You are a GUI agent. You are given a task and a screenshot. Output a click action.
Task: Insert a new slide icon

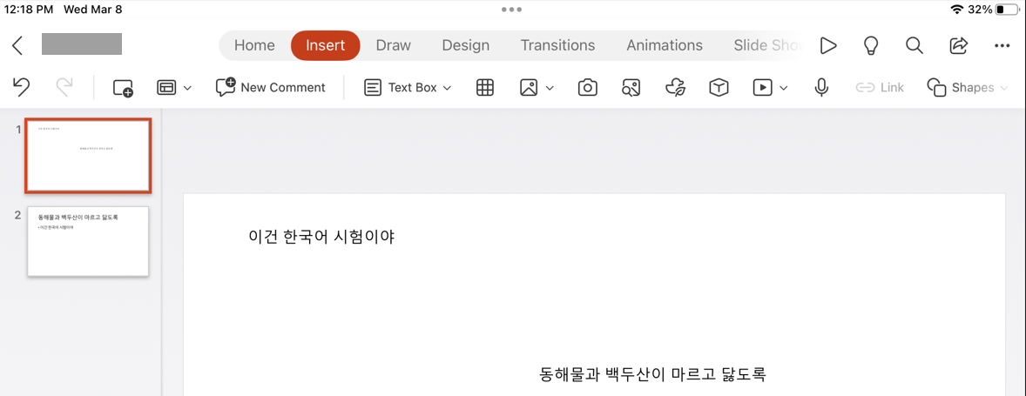(x=122, y=88)
